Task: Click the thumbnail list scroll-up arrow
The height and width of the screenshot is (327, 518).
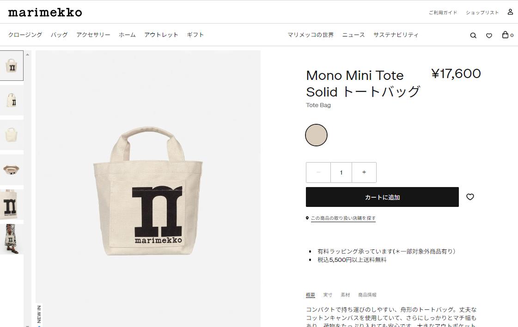Action: (27, 54)
